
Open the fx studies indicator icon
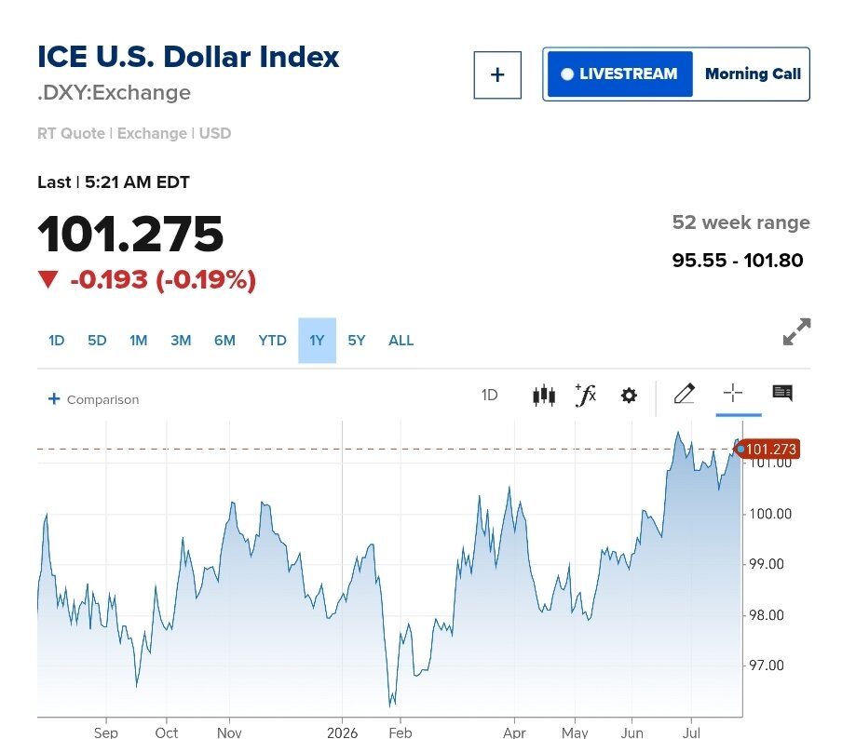pos(585,396)
